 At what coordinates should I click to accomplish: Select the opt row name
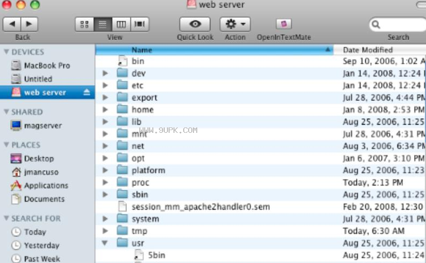coord(138,158)
